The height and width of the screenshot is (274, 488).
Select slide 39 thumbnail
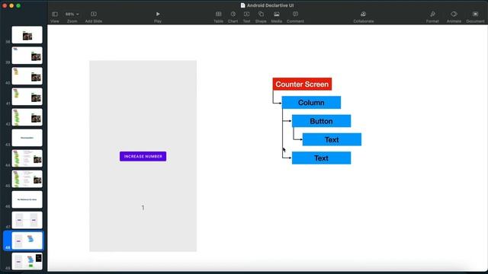pyautogui.click(x=27, y=56)
